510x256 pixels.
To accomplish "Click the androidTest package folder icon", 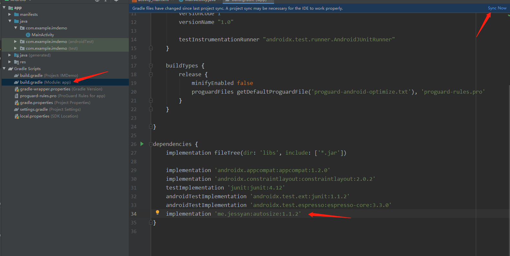I will 22,42.
